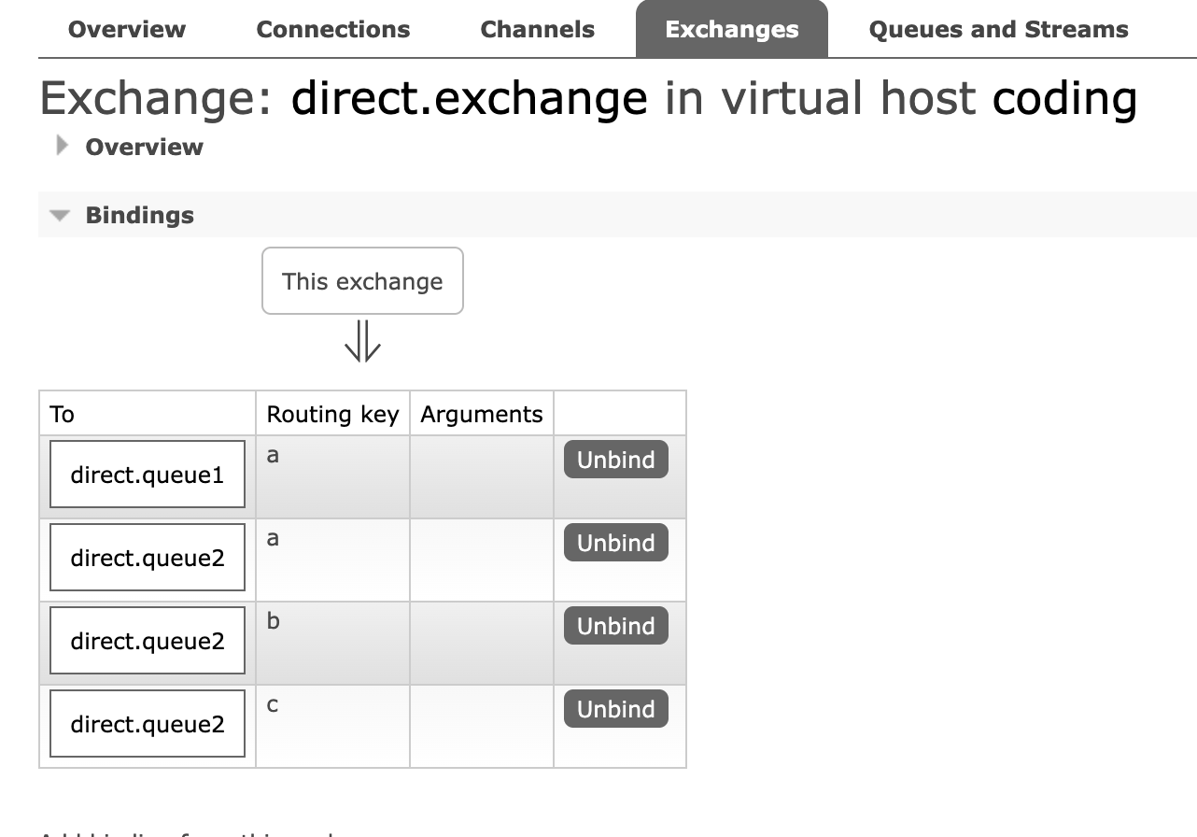
Task: Select the Exchanges tab
Action: click(x=732, y=30)
